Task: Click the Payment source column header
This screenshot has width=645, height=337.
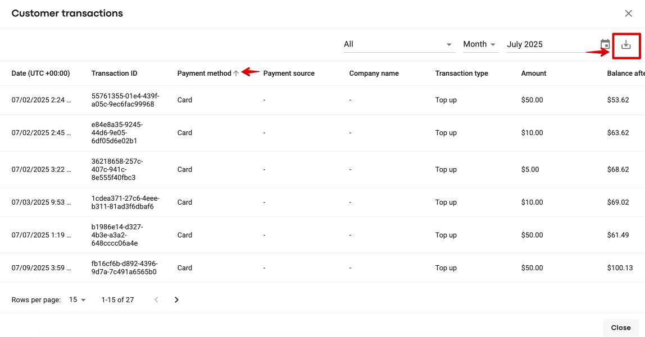Action: [289, 73]
